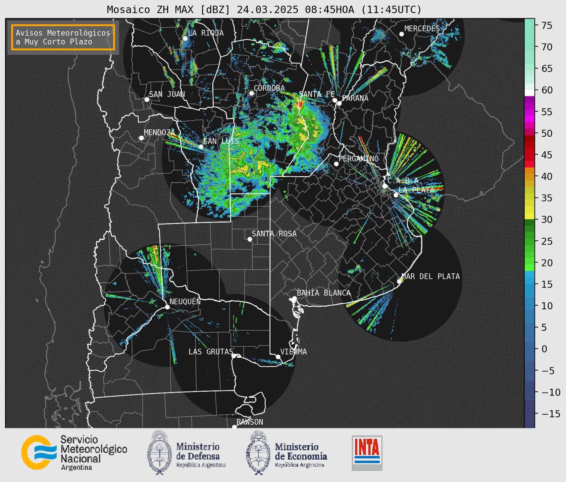Click the INTA logo
566x482 pixels.
tap(367, 453)
